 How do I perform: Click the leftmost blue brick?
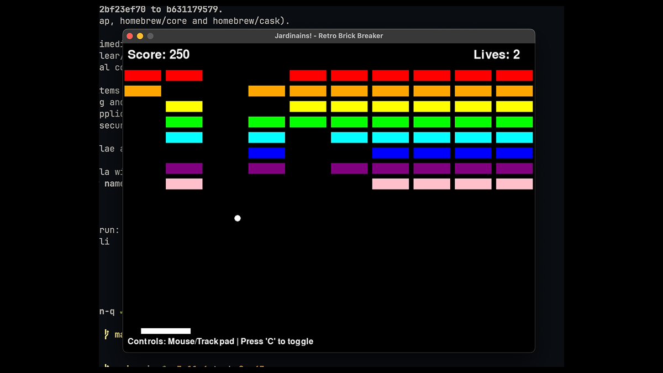click(266, 153)
